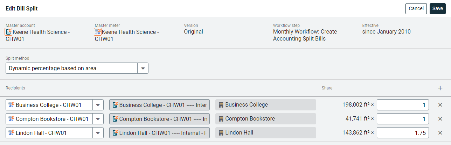Click the Compton Bookstore building icon

point(221,119)
